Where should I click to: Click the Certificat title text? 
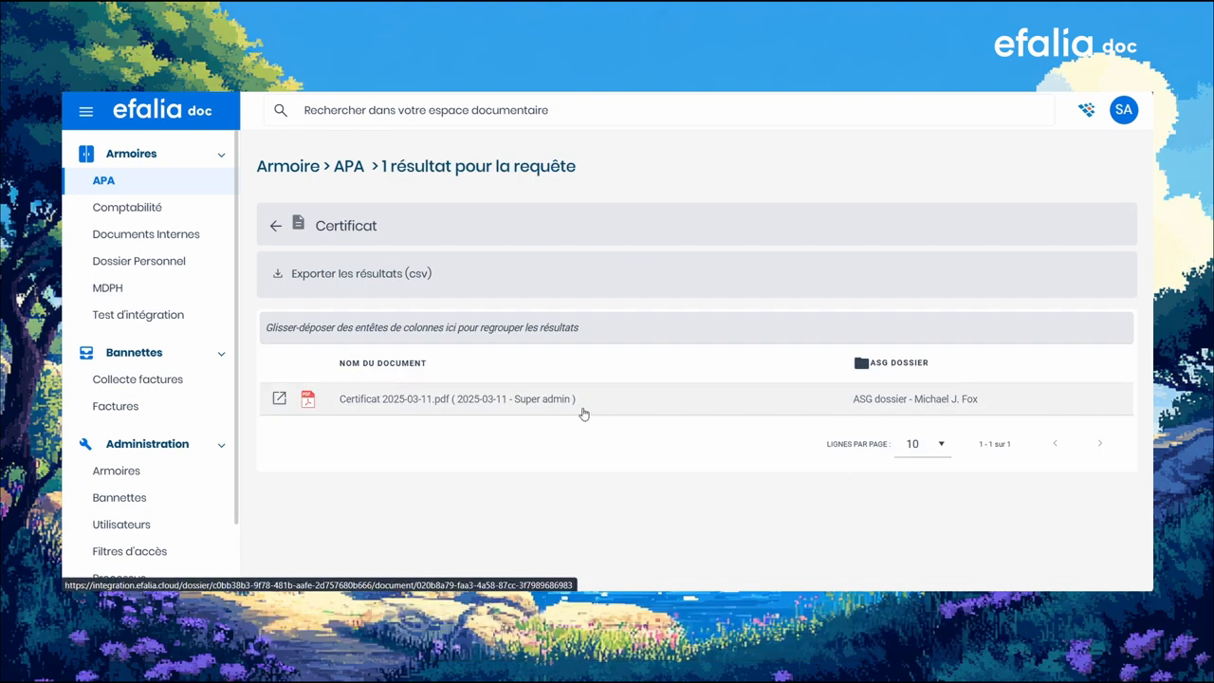(346, 226)
